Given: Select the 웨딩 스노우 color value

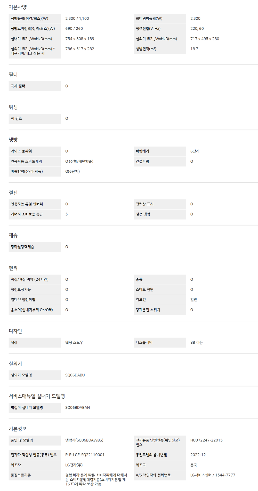Looking at the screenshot, I should point(74,343).
